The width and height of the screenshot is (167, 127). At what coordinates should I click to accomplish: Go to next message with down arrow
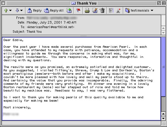click(17, 10)
